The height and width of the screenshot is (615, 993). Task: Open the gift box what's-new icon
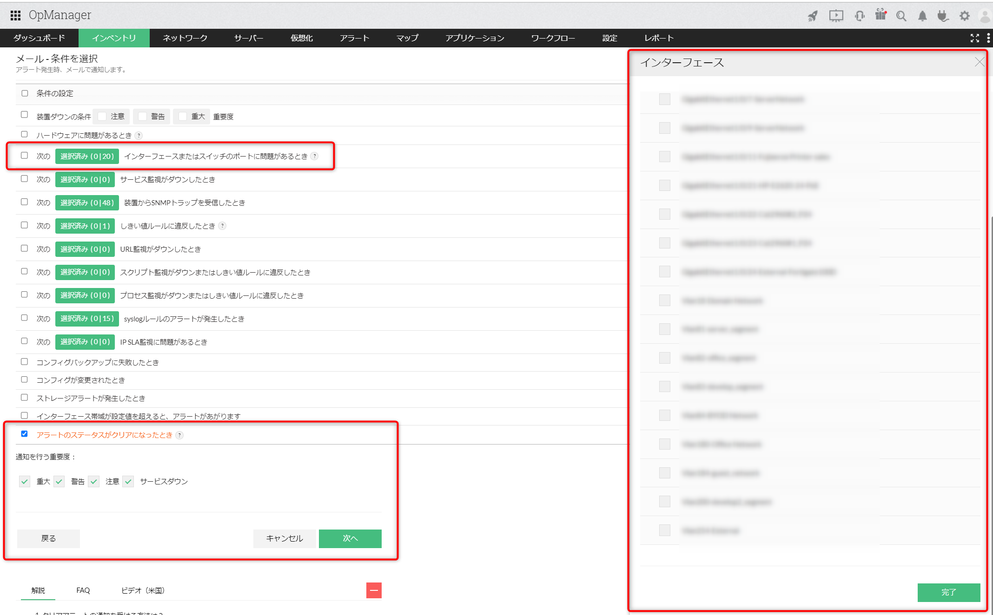click(x=880, y=15)
